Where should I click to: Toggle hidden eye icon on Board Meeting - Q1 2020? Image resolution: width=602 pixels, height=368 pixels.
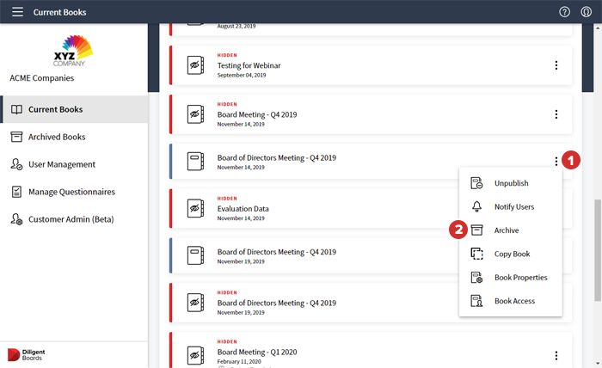195,352
